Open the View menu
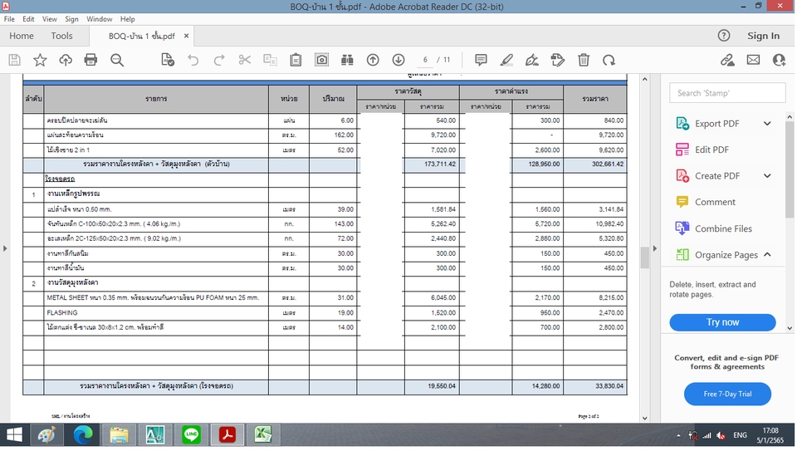Viewport: 797px width, 451px height. click(x=49, y=19)
